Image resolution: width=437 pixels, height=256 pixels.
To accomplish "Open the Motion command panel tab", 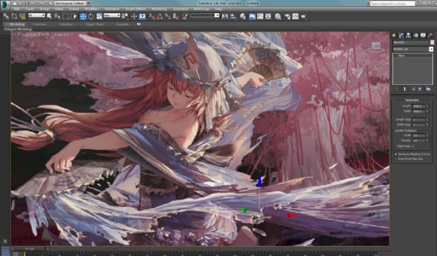I will pos(416,35).
